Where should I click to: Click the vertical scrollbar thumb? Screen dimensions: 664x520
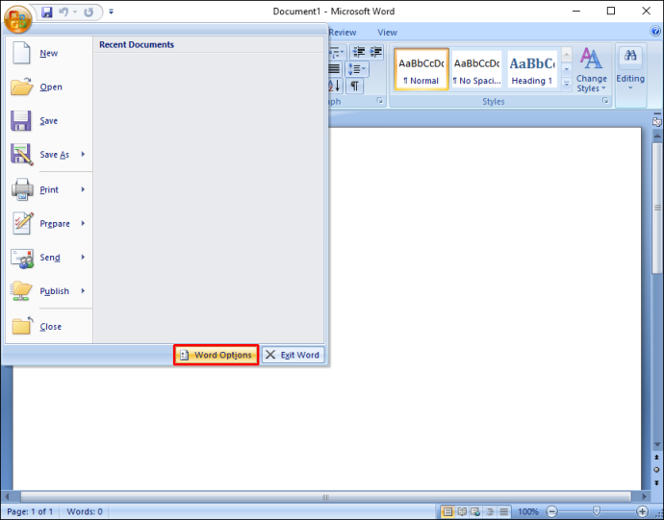click(x=657, y=209)
